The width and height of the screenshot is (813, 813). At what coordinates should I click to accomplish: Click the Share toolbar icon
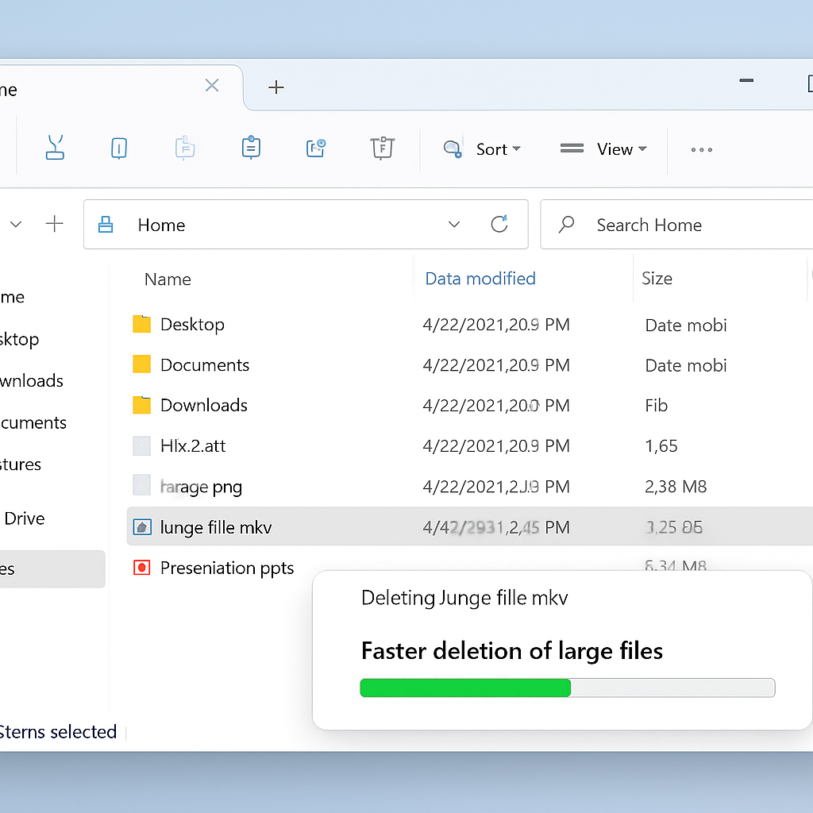click(x=315, y=148)
